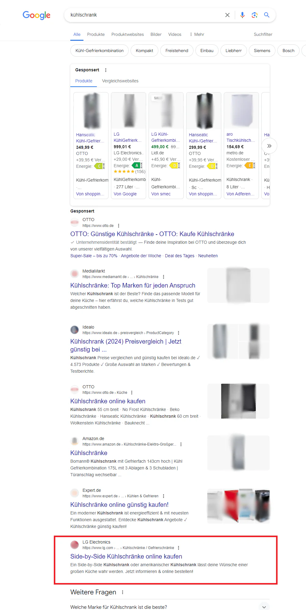This screenshot has width=306, height=610.
Task: Open Amazon.de Kühlschränke result title
Action: click(89, 453)
